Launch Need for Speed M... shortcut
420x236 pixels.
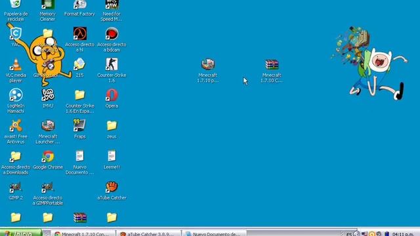coord(112,10)
